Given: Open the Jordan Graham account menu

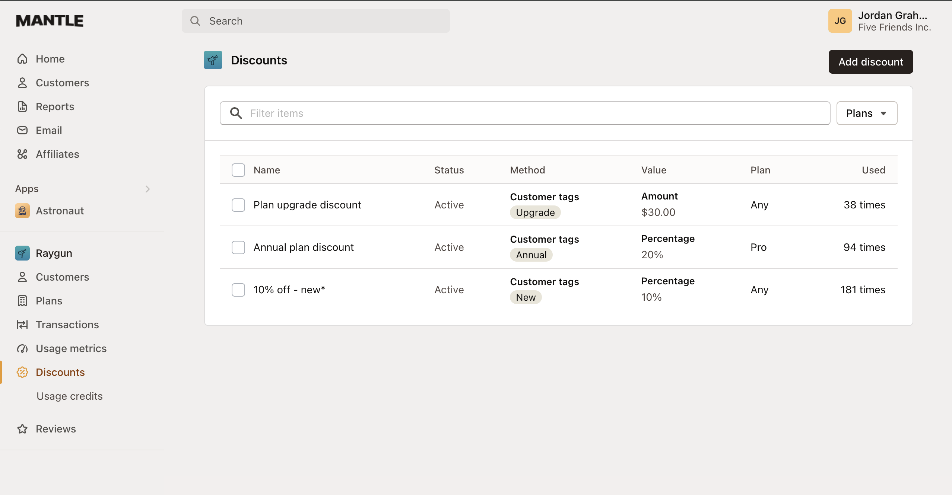Looking at the screenshot, I should tap(880, 21).
